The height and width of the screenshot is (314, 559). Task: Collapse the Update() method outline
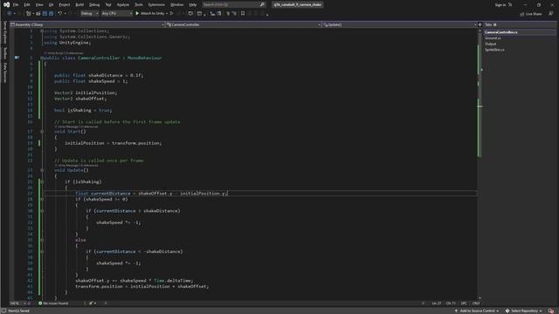pyautogui.click(x=42, y=170)
